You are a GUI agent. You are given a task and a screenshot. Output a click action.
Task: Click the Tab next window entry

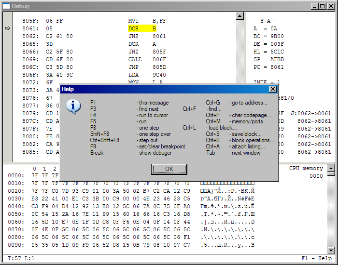[233, 153]
